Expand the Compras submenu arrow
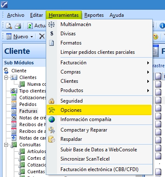The height and width of the screenshot is (177, 165). pyautogui.click(x=148, y=72)
